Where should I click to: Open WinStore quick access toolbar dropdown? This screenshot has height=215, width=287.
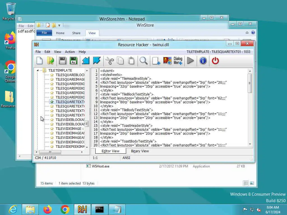point(59,25)
